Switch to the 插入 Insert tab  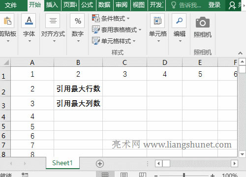click(52, 5)
